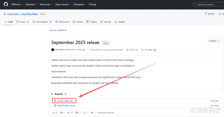
Task: Switch to the Code tab
Action: coord(9,22)
